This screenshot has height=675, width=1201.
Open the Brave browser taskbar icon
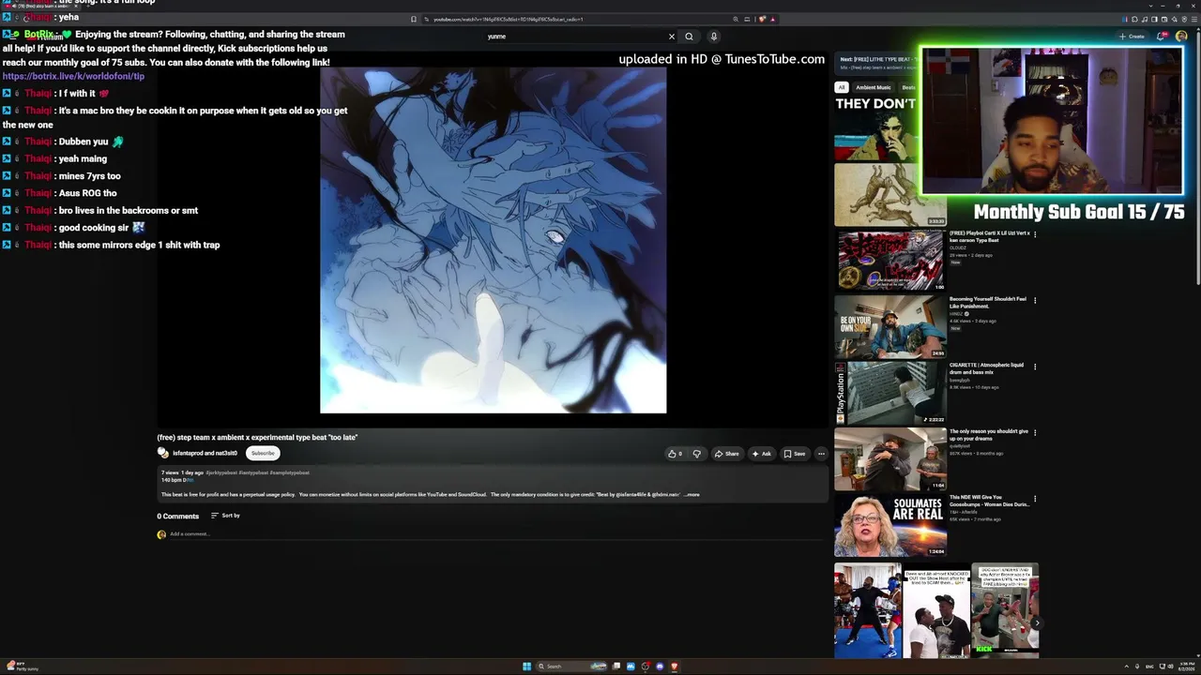[674, 667]
